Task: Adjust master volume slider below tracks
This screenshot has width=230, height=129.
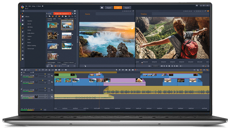Action: (x=41, y=109)
